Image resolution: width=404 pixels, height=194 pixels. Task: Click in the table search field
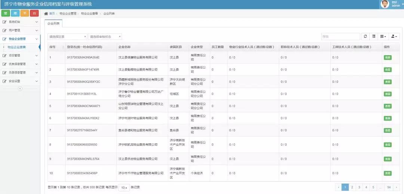click(341, 37)
